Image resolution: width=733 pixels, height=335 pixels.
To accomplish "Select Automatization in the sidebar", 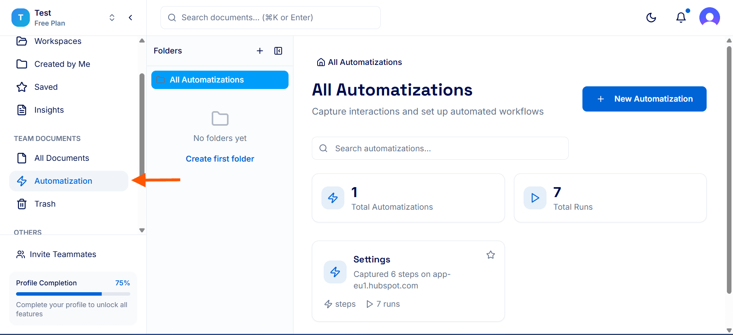I will click(69, 181).
